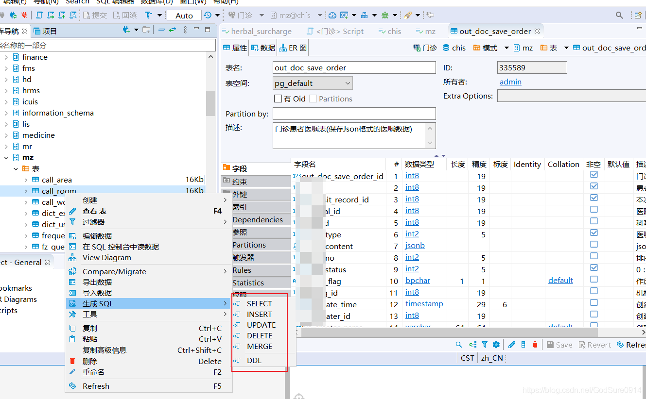The height and width of the screenshot is (399, 646).
Task: Click default collation link in row 10
Action: (x=560, y=281)
